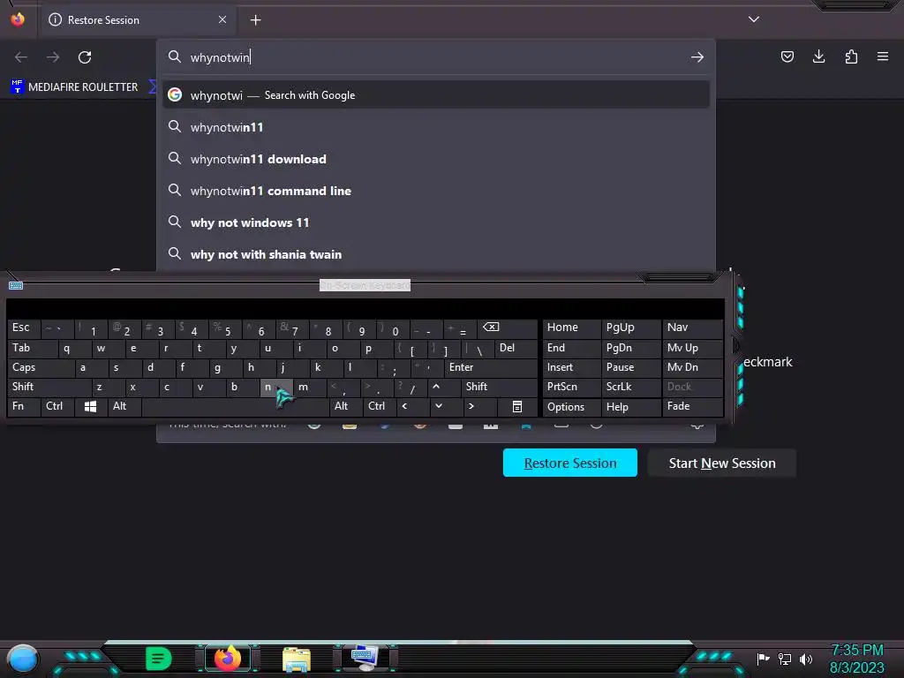Click the Help key on the keyboard
Image resolution: width=904 pixels, height=678 pixels.
tap(630, 406)
